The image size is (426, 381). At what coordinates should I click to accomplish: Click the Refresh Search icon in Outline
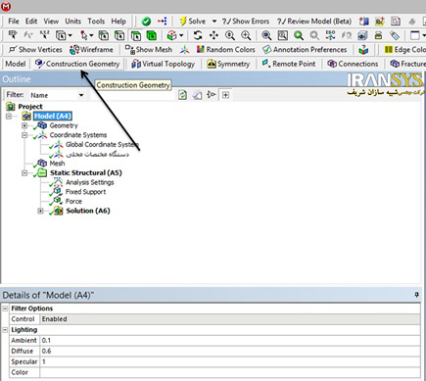coord(182,95)
